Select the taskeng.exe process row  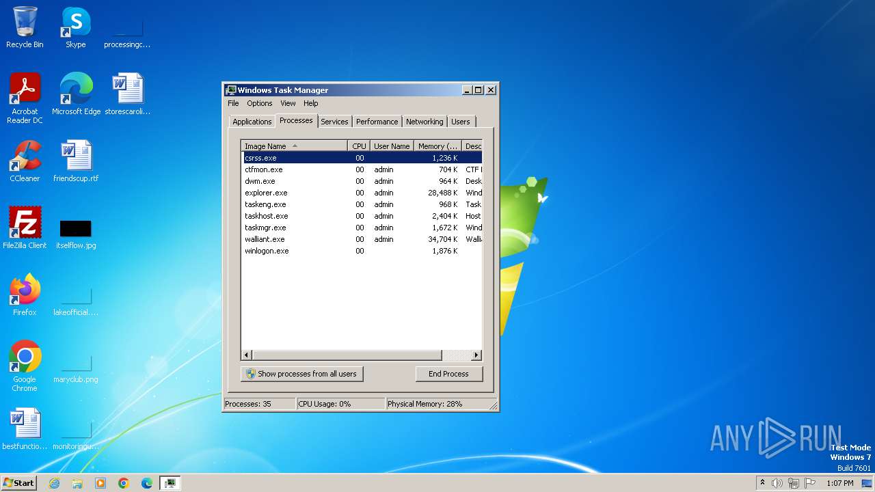point(362,204)
